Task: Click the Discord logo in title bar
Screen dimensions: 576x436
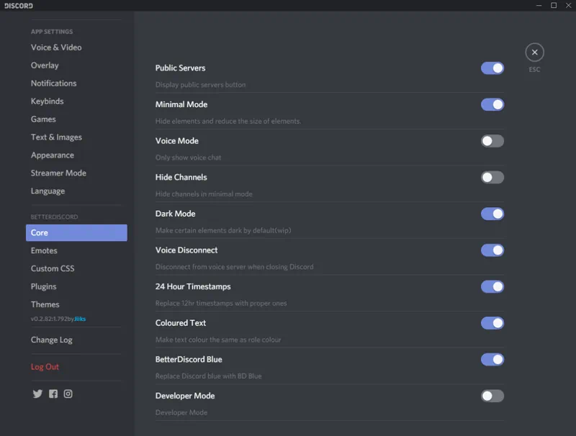Action: 19,6
